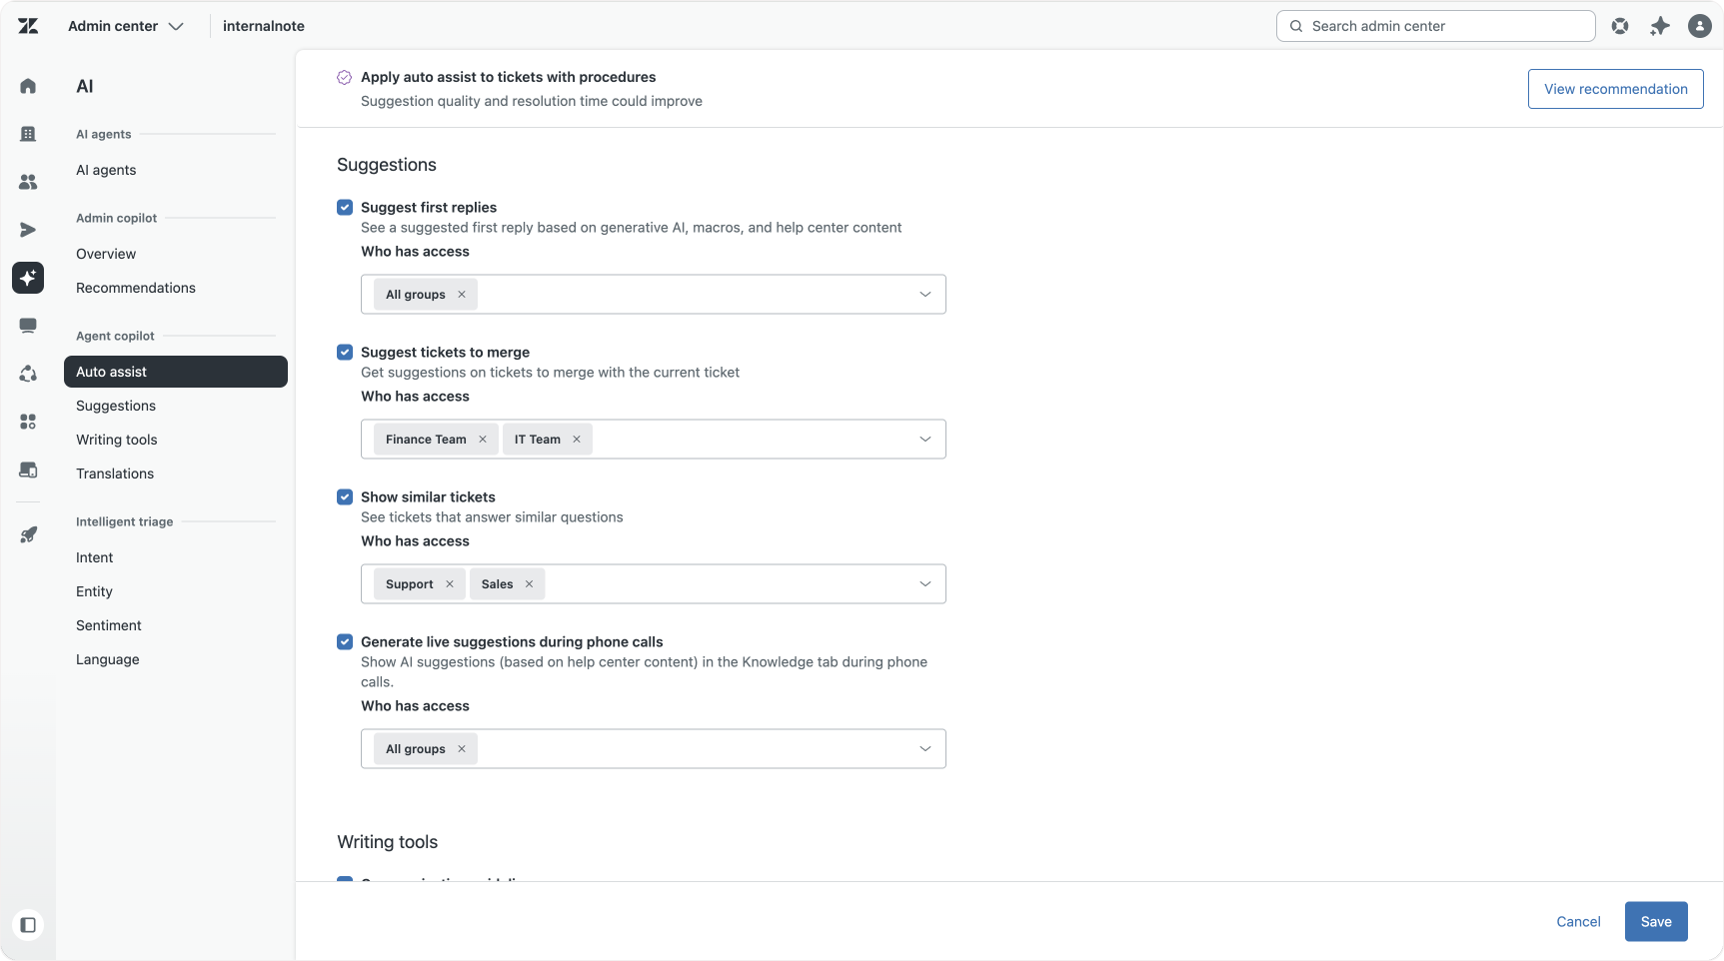The width and height of the screenshot is (1724, 961).
Task: Click the user profile avatar icon
Action: pos(1699,26)
